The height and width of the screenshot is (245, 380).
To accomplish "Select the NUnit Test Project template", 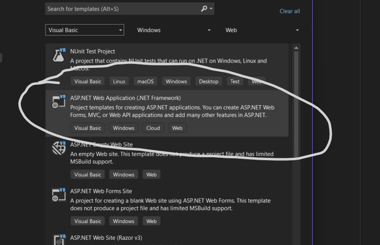I will point(167,67).
